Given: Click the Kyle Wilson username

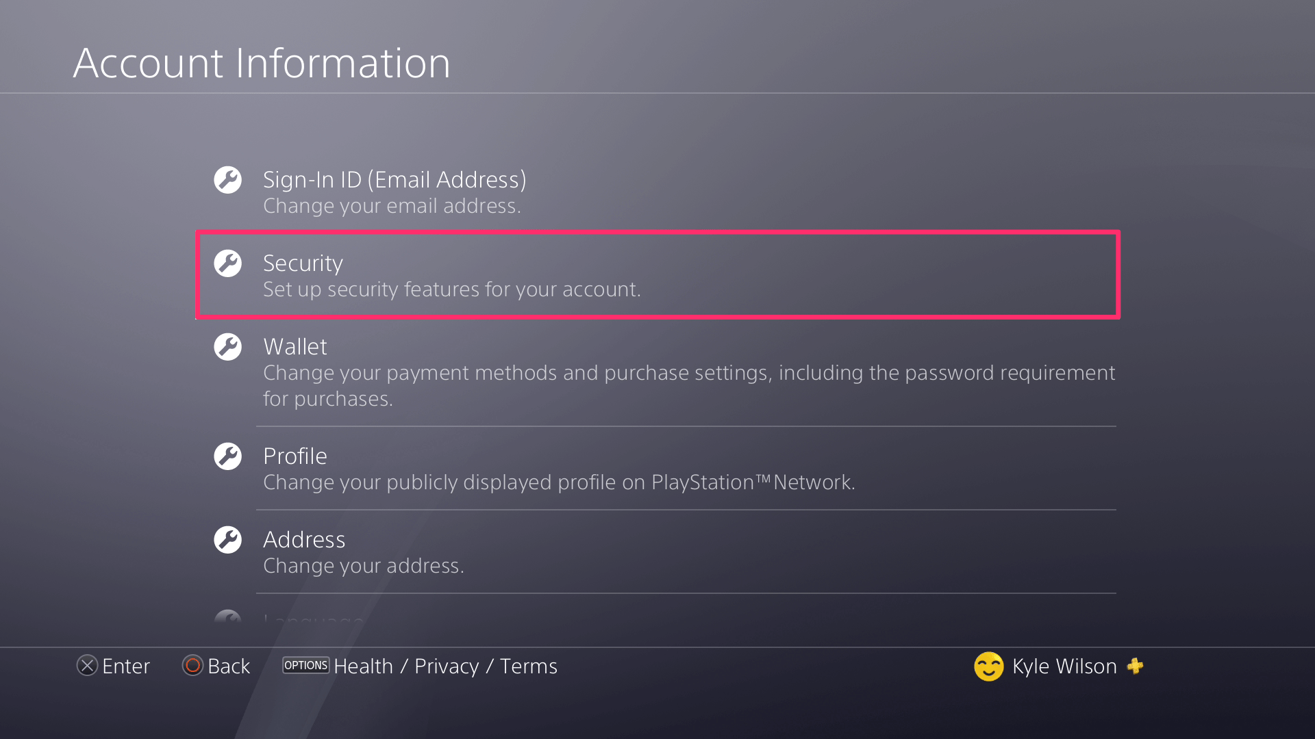Looking at the screenshot, I should click(x=1064, y=666).
